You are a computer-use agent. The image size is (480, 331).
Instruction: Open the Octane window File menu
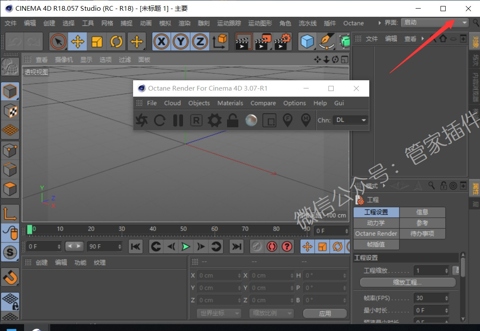[x=152, y=103]
